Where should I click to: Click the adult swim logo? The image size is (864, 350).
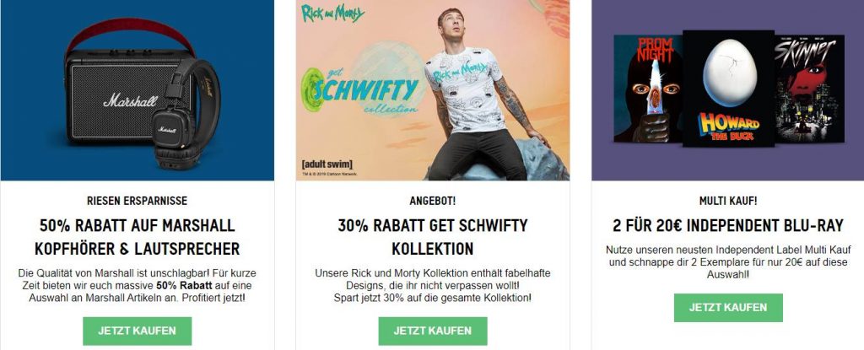tap(327, 164)
